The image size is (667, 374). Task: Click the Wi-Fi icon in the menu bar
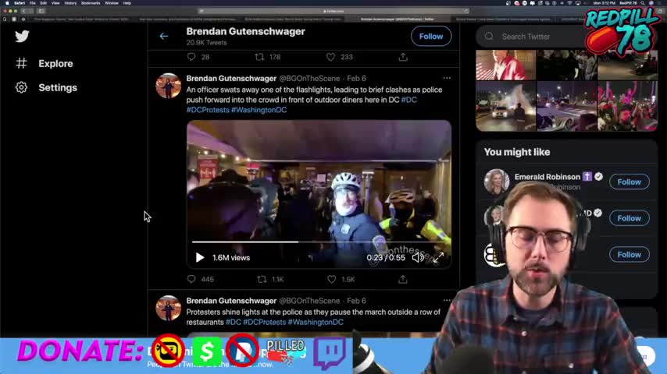click(x=569, y=3)
